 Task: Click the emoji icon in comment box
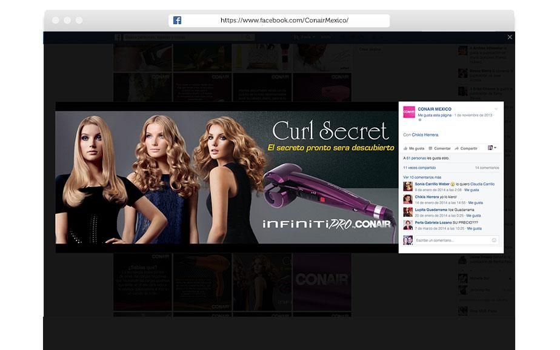pos(494,240)
